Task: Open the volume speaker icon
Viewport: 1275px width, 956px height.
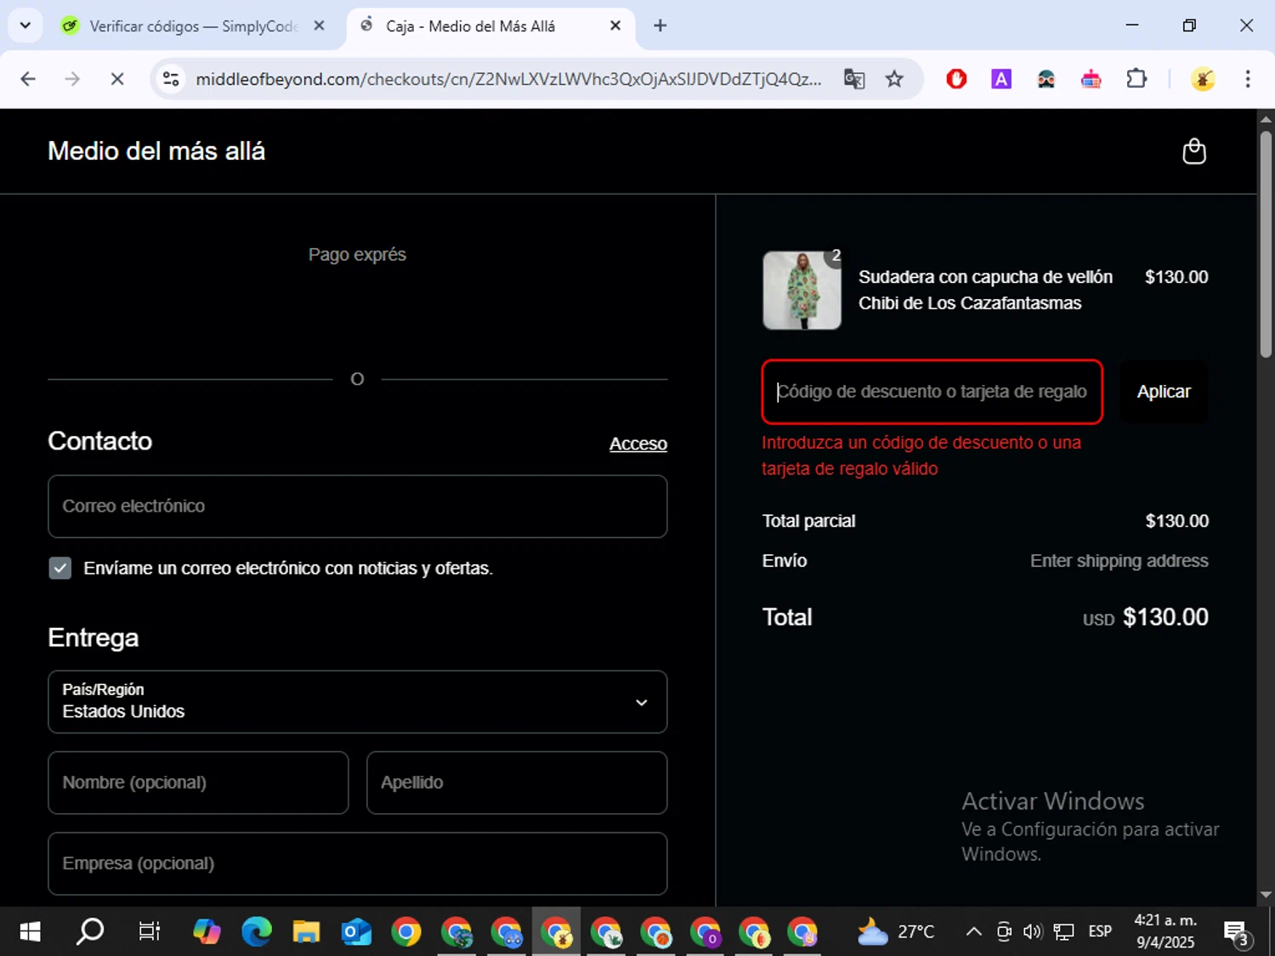Action: tap(1033, 932)
